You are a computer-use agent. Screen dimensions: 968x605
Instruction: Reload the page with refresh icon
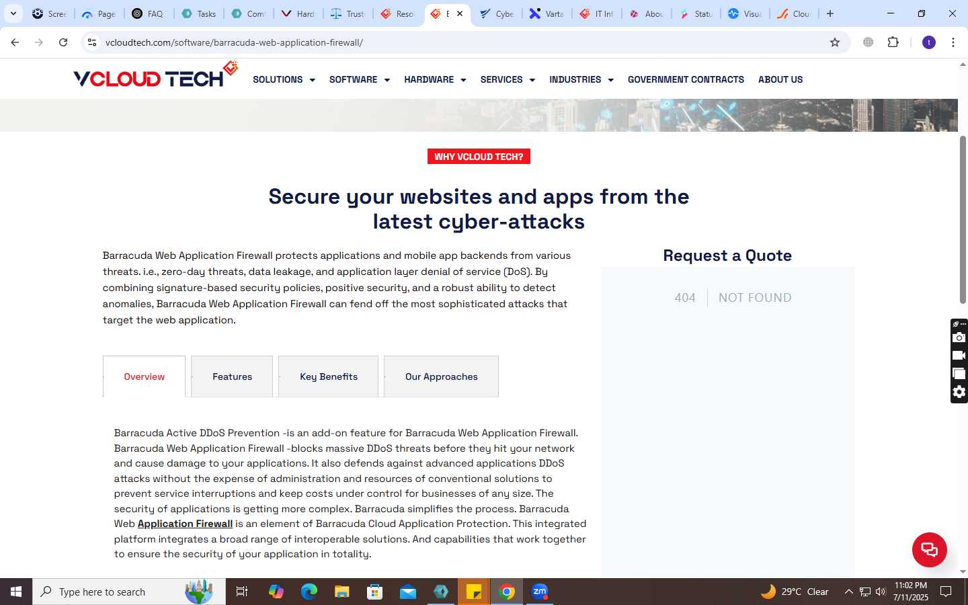pyautogui.click(x=63, y=42)
